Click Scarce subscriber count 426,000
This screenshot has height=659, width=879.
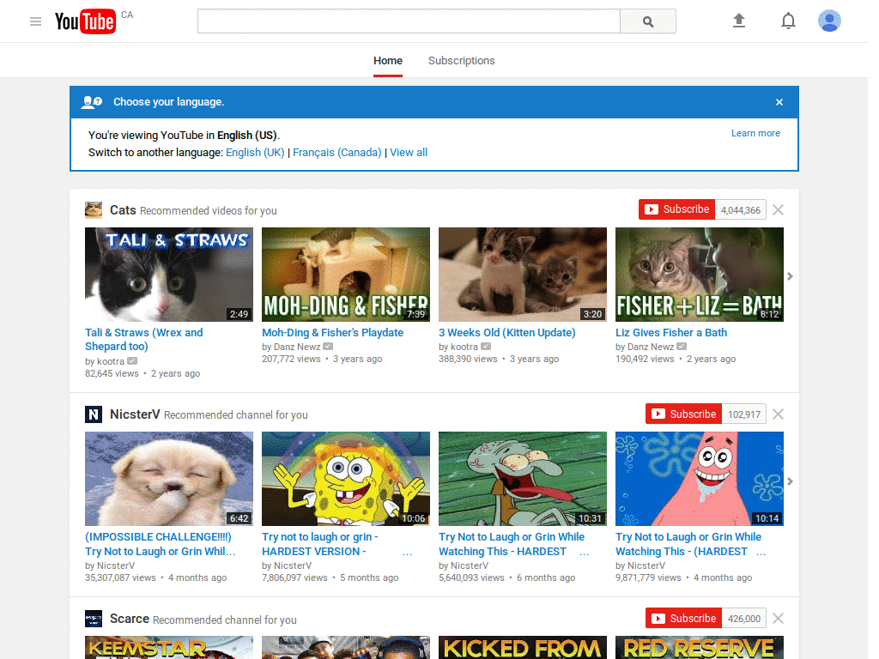[x=744, y=619]
